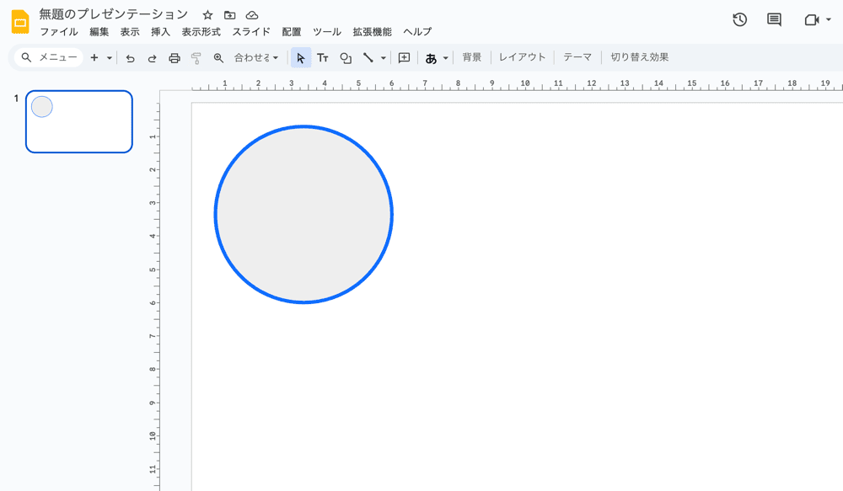
Task: Select the line tool
Action: coord(368,57)
